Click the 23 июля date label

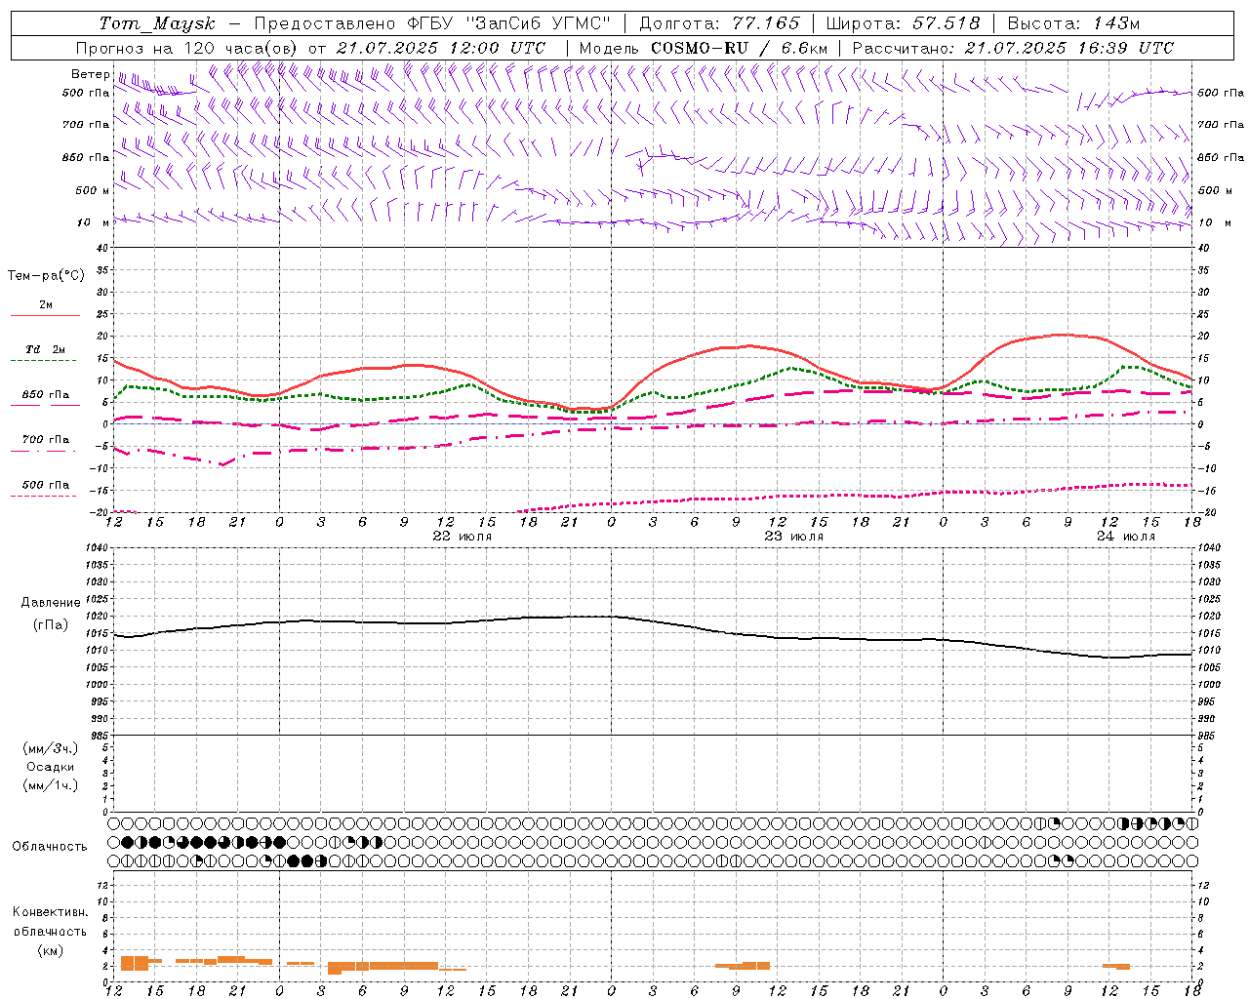pyautogui.click(x=793, y=537)
